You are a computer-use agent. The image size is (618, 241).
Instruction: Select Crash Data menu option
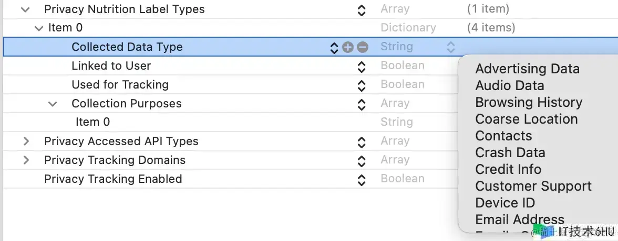coord(510,152)
